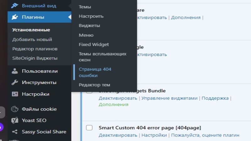
Task: Open Редактор тем from the submenu
Action: tap(94, 85)
